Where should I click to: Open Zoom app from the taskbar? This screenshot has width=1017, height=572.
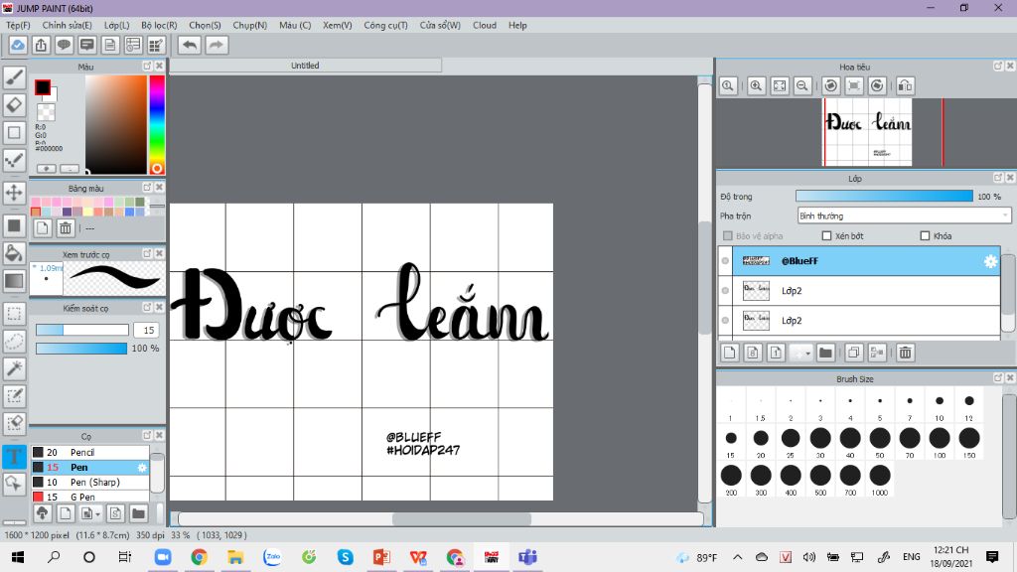163,557
